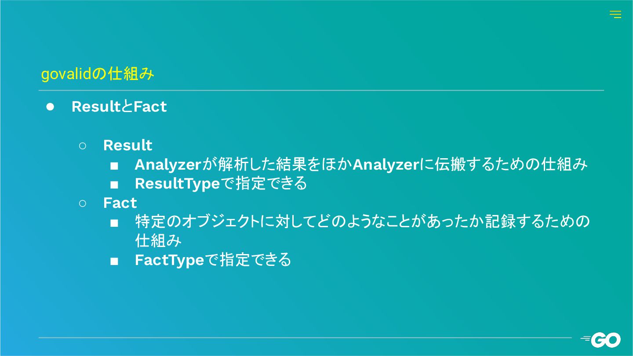
Task: Click the square bullet beside the Analyzerが解析した line
Action: tap(114, 166)
